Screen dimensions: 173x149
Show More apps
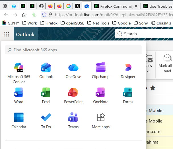[x=101, y=121]
